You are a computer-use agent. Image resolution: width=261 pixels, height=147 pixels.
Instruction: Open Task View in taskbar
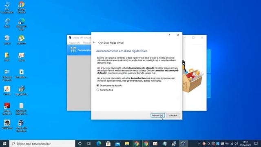click(x=89, y=143)
